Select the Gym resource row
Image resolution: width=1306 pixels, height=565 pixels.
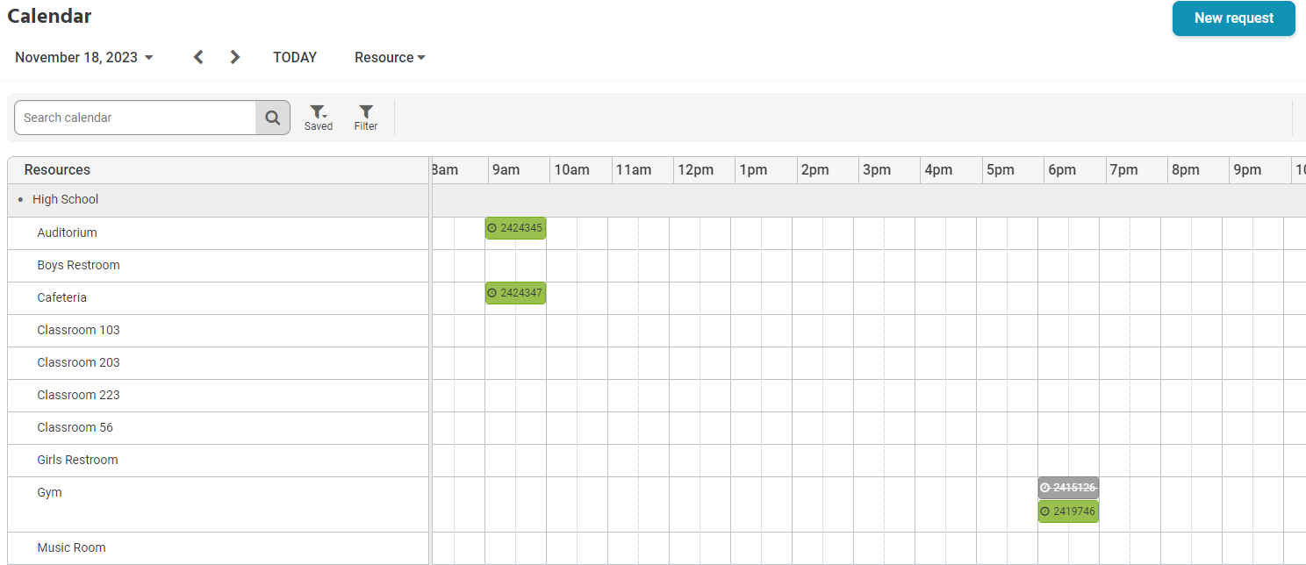click(49, 491)
